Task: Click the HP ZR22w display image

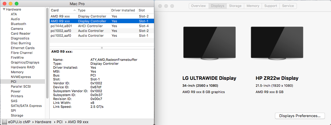Action: (277, 43)
